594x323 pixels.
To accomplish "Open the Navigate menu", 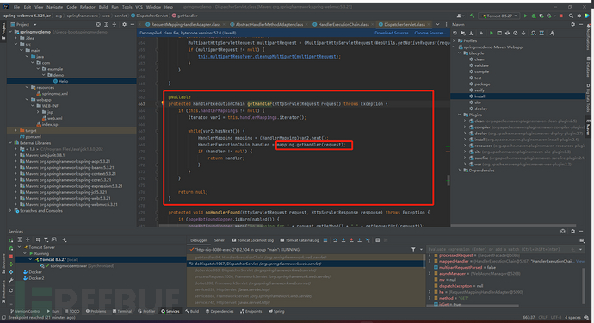I will point(55,7).
